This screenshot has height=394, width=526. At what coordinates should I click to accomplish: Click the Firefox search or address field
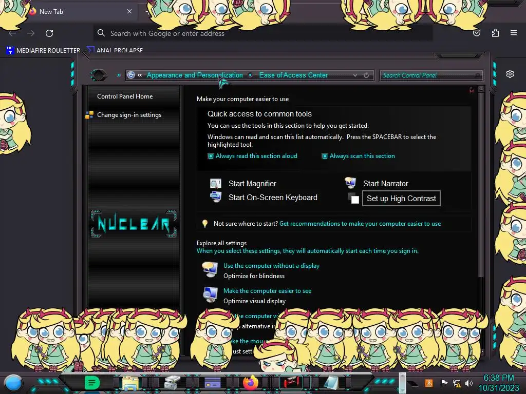coord(262,33)
